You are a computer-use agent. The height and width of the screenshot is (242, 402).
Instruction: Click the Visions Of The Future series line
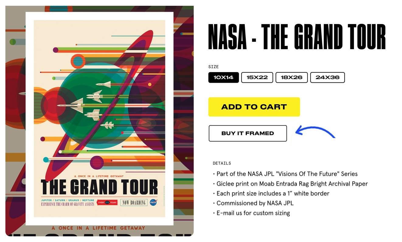tap(287, 174)
